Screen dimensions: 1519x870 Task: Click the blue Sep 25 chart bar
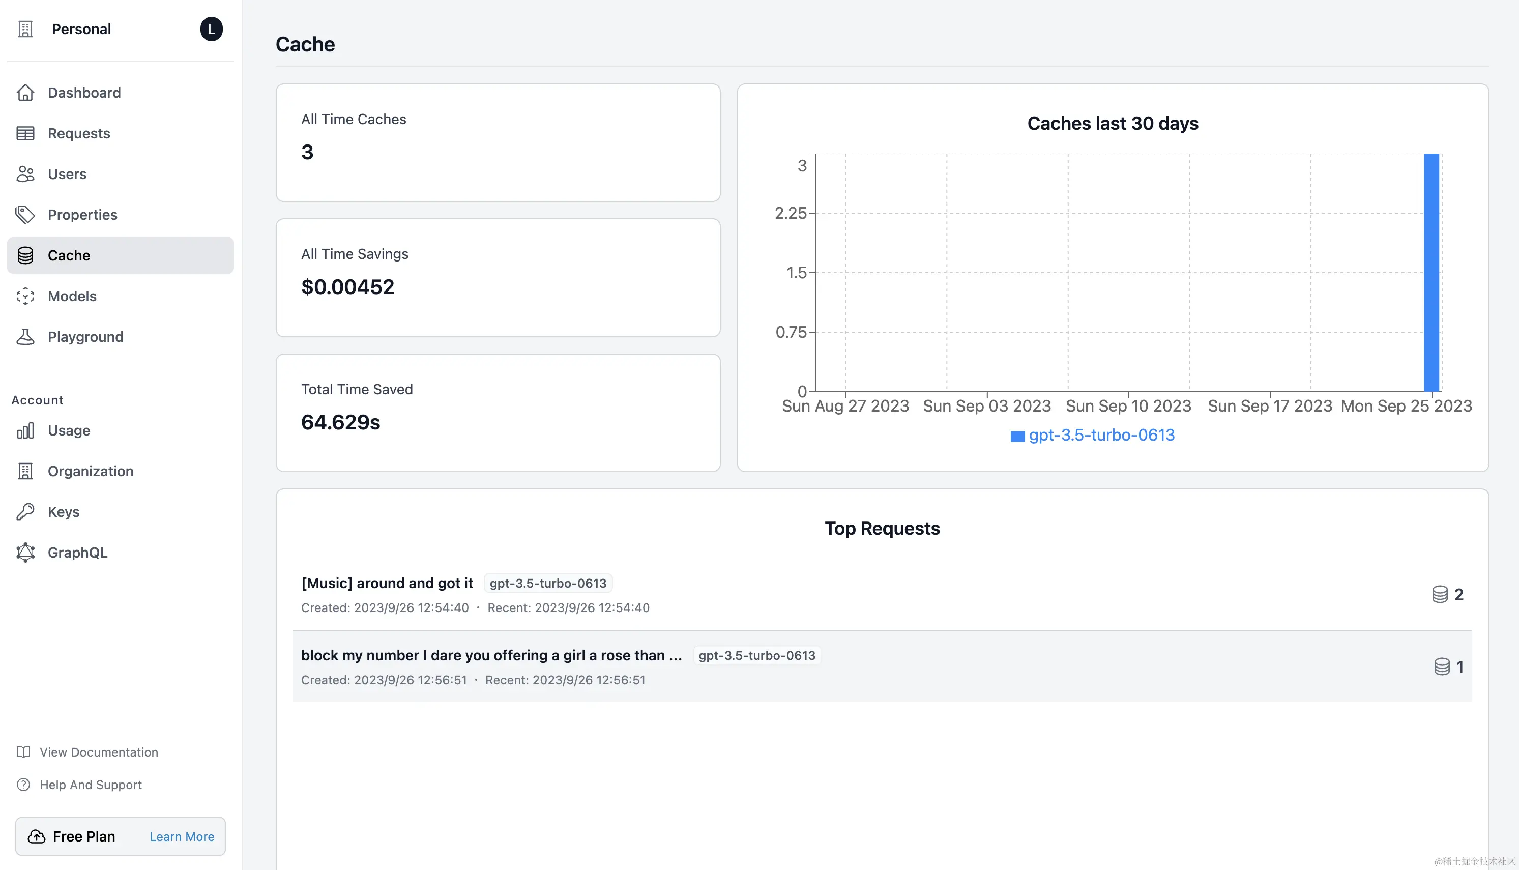tap(1431, 273)
